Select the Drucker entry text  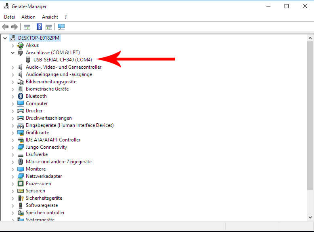34,111
